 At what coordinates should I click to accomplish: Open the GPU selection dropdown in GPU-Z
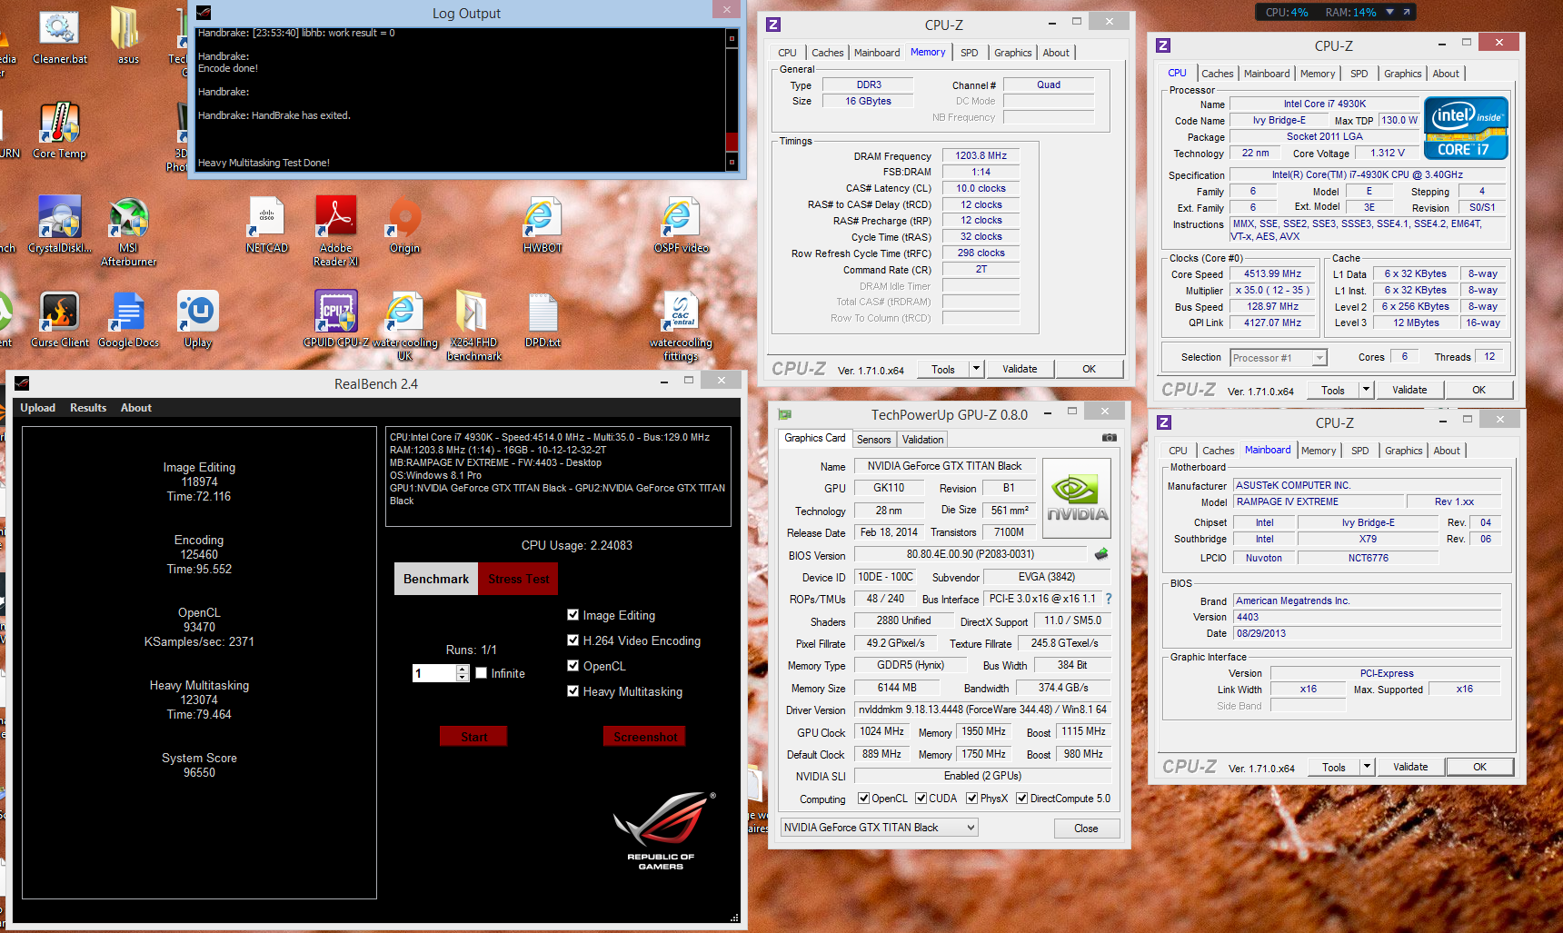(x=880, y=828)
